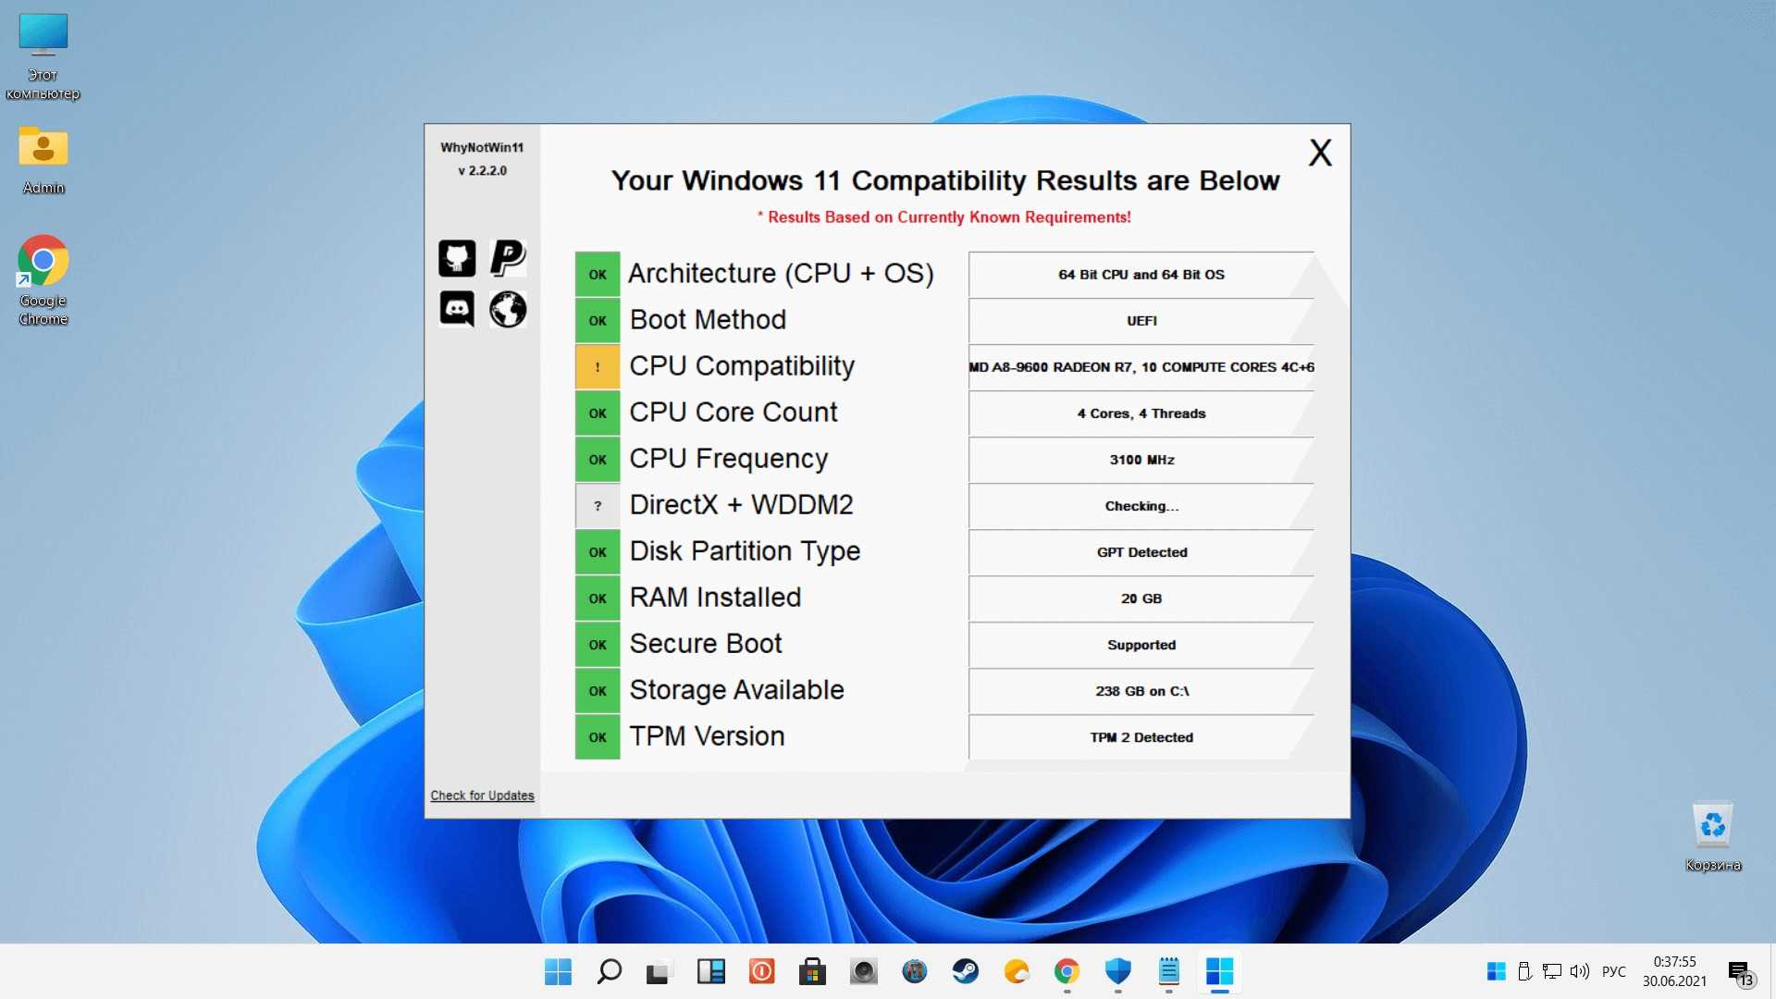Image resolution: width=1776 pixels, height=999 pixels.
Task: Click the Architecture OK status indicator
Action: (x=598, y=275)
